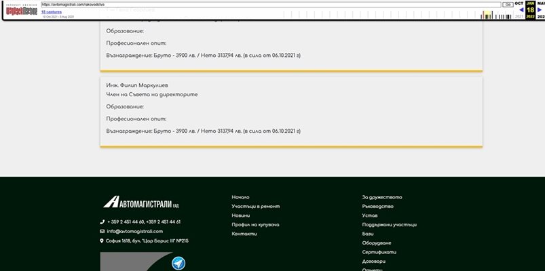Open footer link Новини

[x=241, y=215]
